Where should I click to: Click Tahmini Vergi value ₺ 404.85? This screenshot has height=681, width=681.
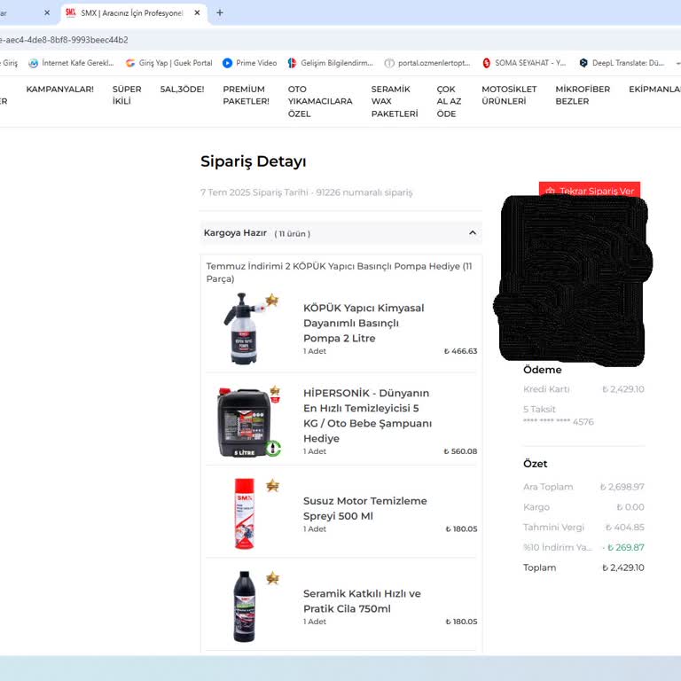click(x=625, y=528)
